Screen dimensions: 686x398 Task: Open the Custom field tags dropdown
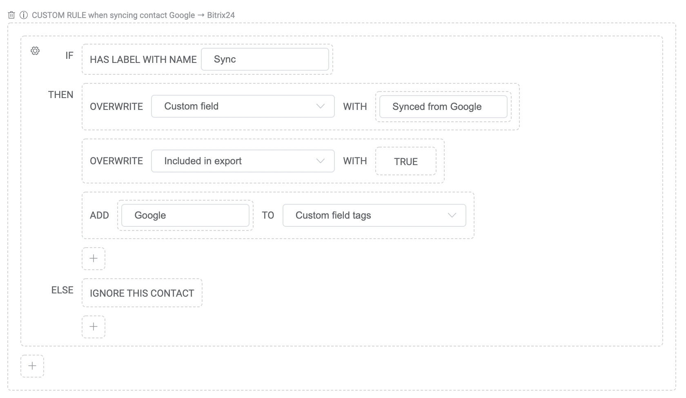point(374,215)
